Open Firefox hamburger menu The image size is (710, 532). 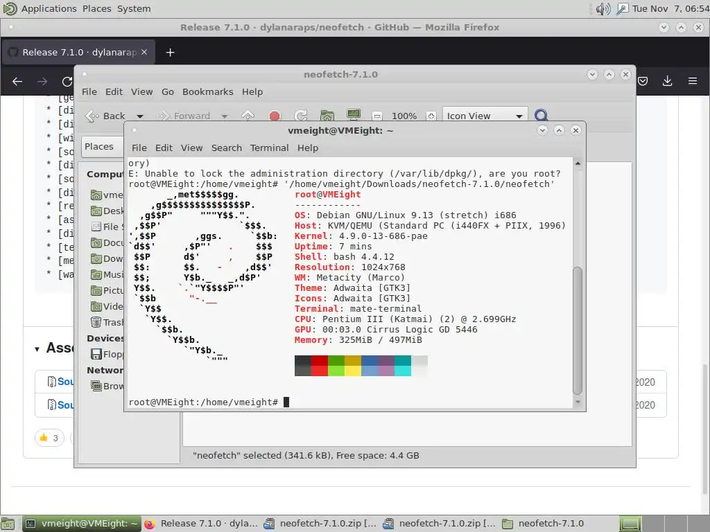(x=693, y=82)
